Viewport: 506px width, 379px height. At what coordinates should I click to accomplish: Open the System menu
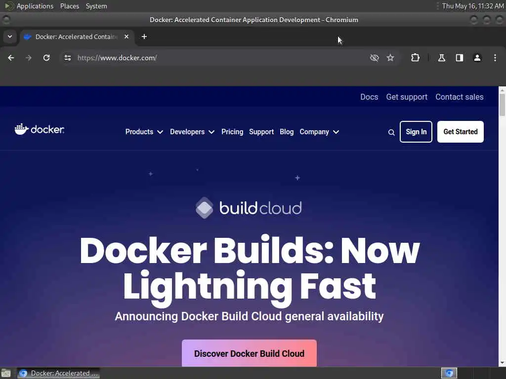[x=96, y=6]
